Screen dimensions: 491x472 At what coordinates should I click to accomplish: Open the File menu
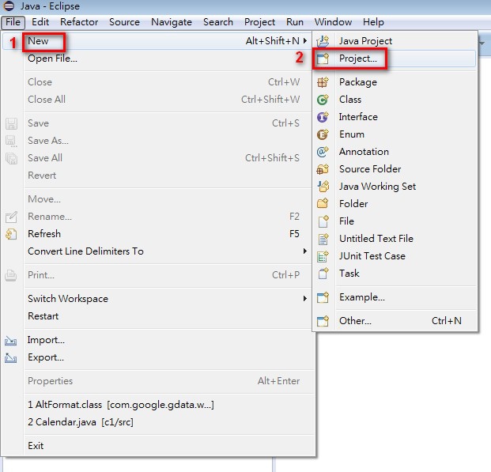click(x=13, y=22)
